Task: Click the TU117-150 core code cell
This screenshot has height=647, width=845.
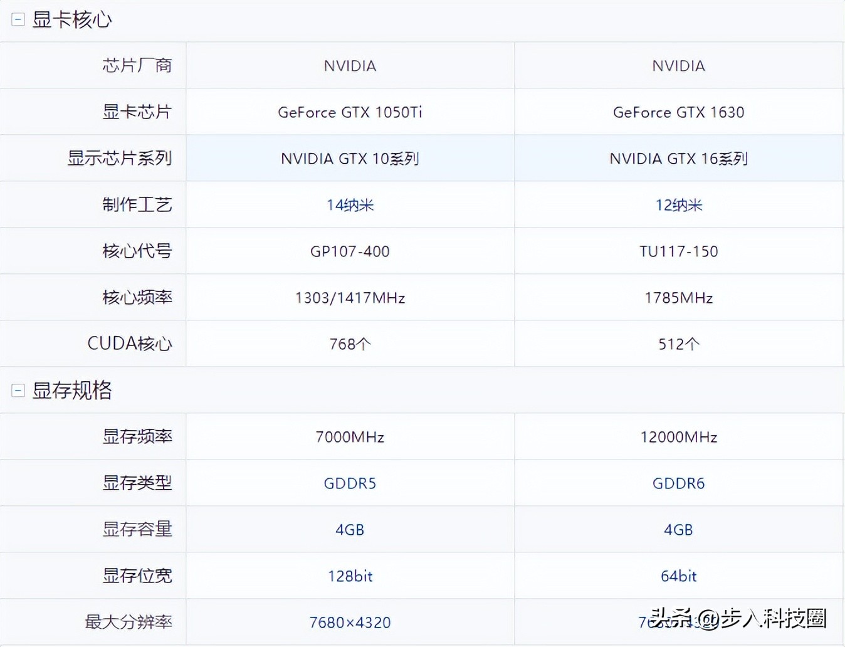Action: click(x=678, y=251)
